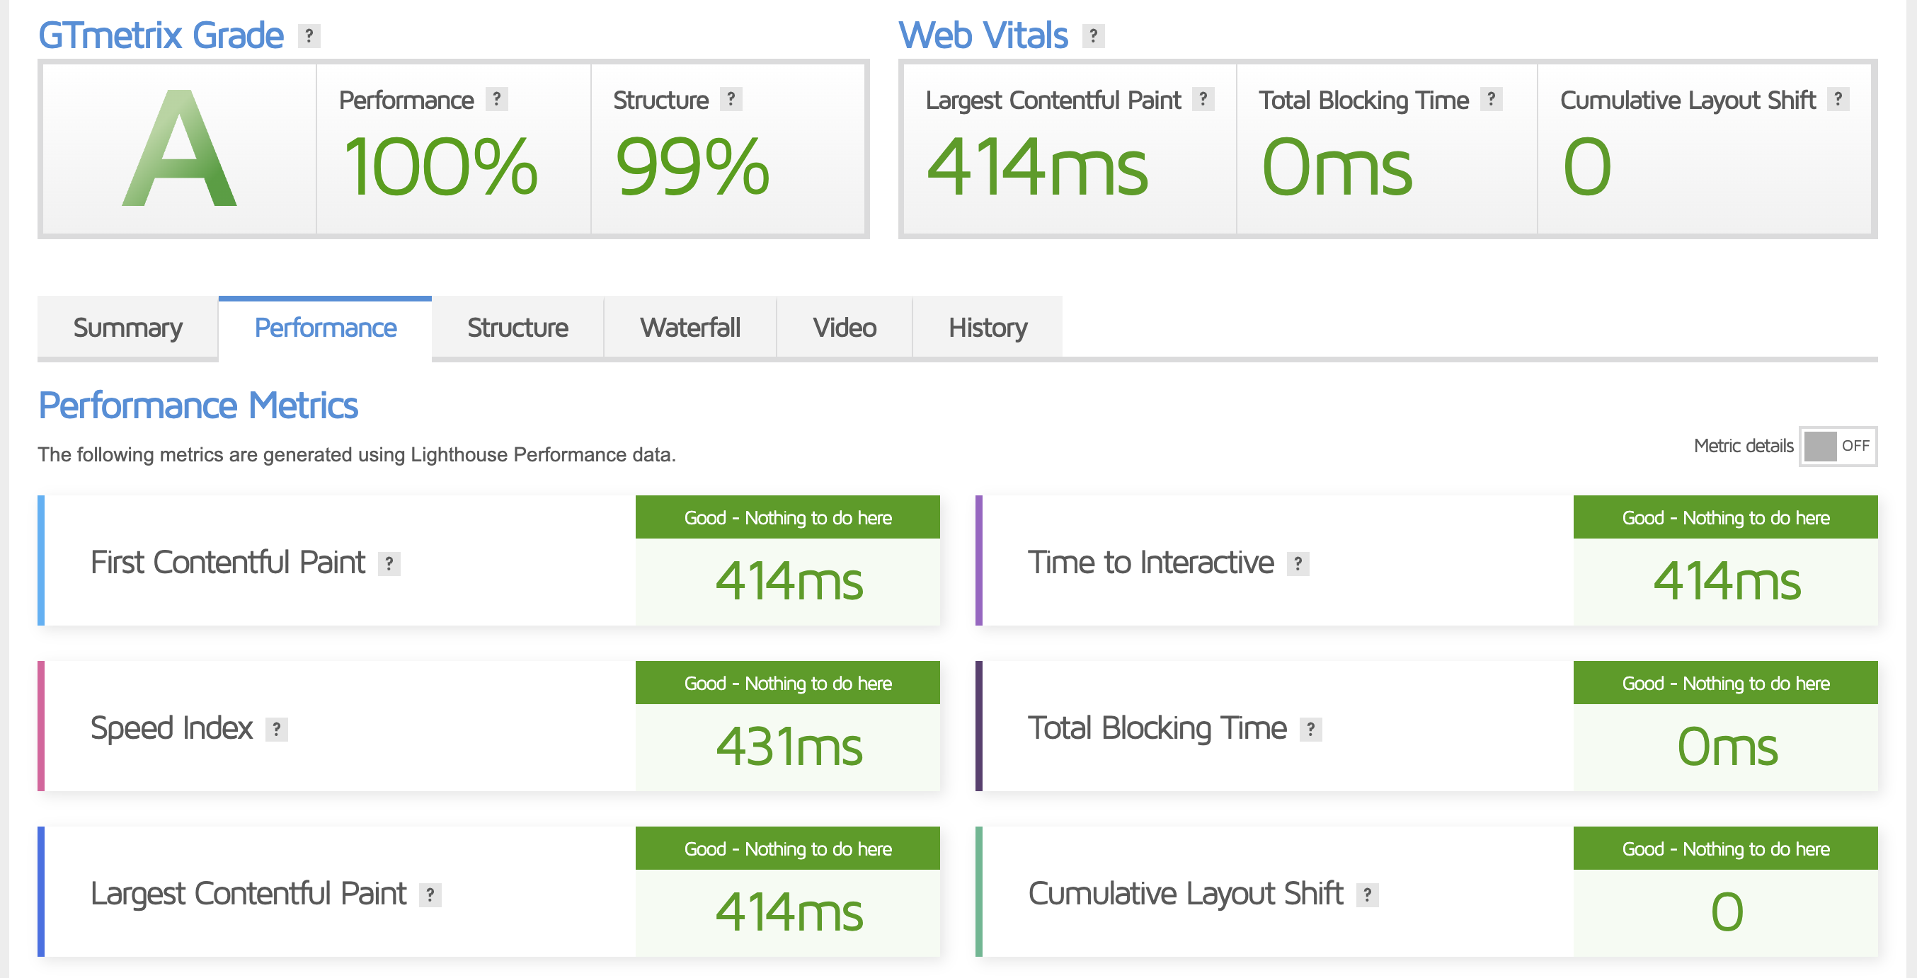Click the 431ms Speed Index value
1917x978 pixels.
point(789,746)
